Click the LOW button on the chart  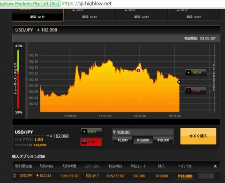pyautogui.click(x=195, y=91)
